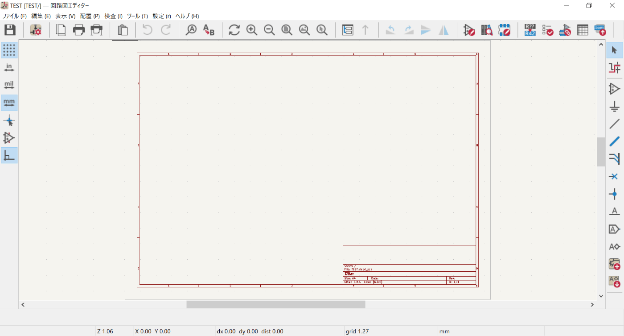
Task: Select the Add Symbol tool
Action: pyautogui.click(x=615, y=89)
